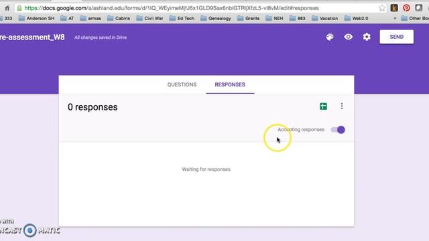Open the Civil War bookmark folder
This screenshot has height=241, width=429.
(x=149, y=18)
